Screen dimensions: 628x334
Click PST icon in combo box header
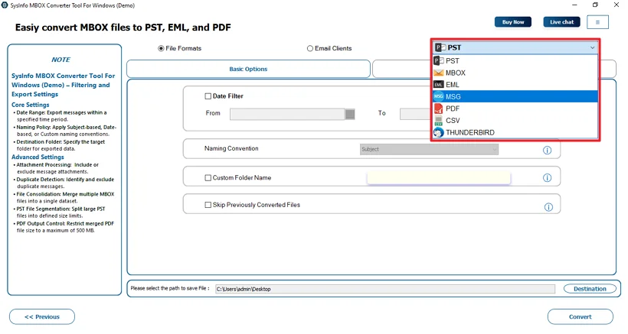click(x=440, y=47)
